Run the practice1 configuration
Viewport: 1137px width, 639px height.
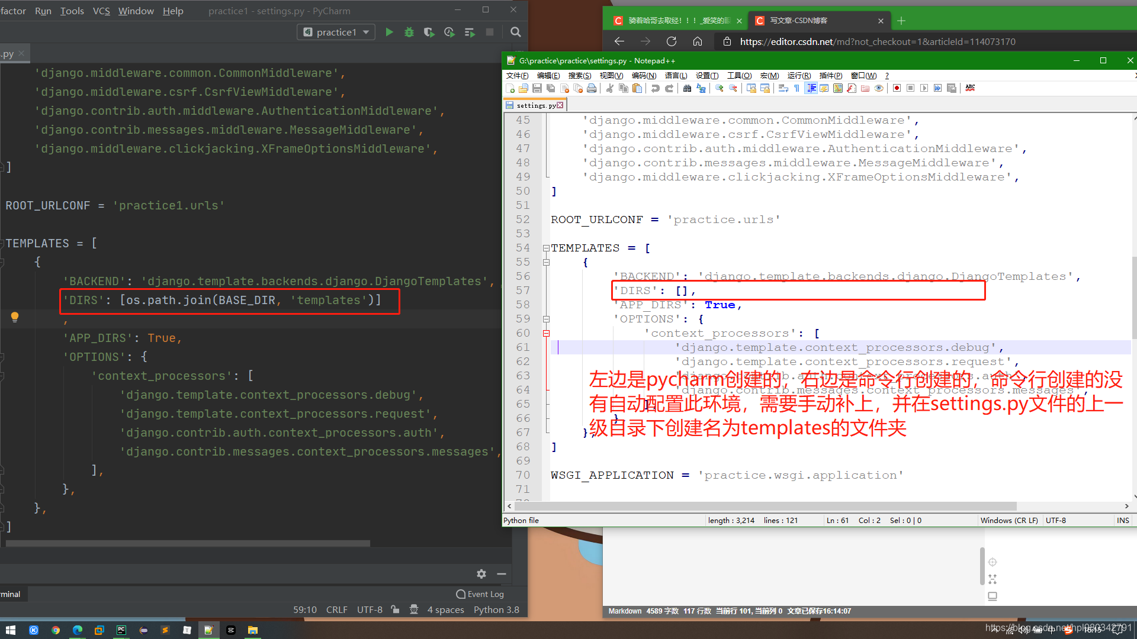389,33
